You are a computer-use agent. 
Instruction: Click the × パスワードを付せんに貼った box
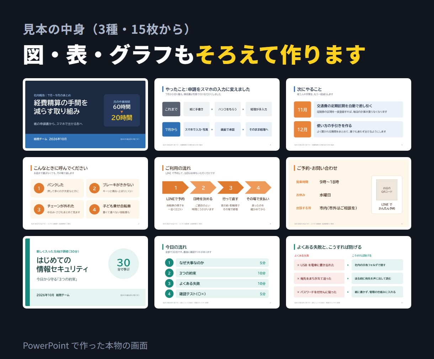tap(319, 292)
